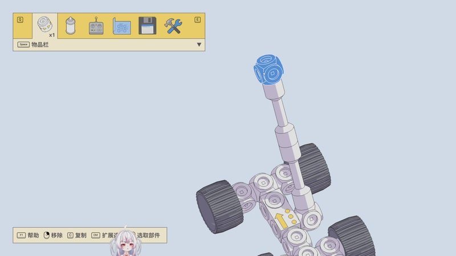Open the hammer and wrench tools

173,26
